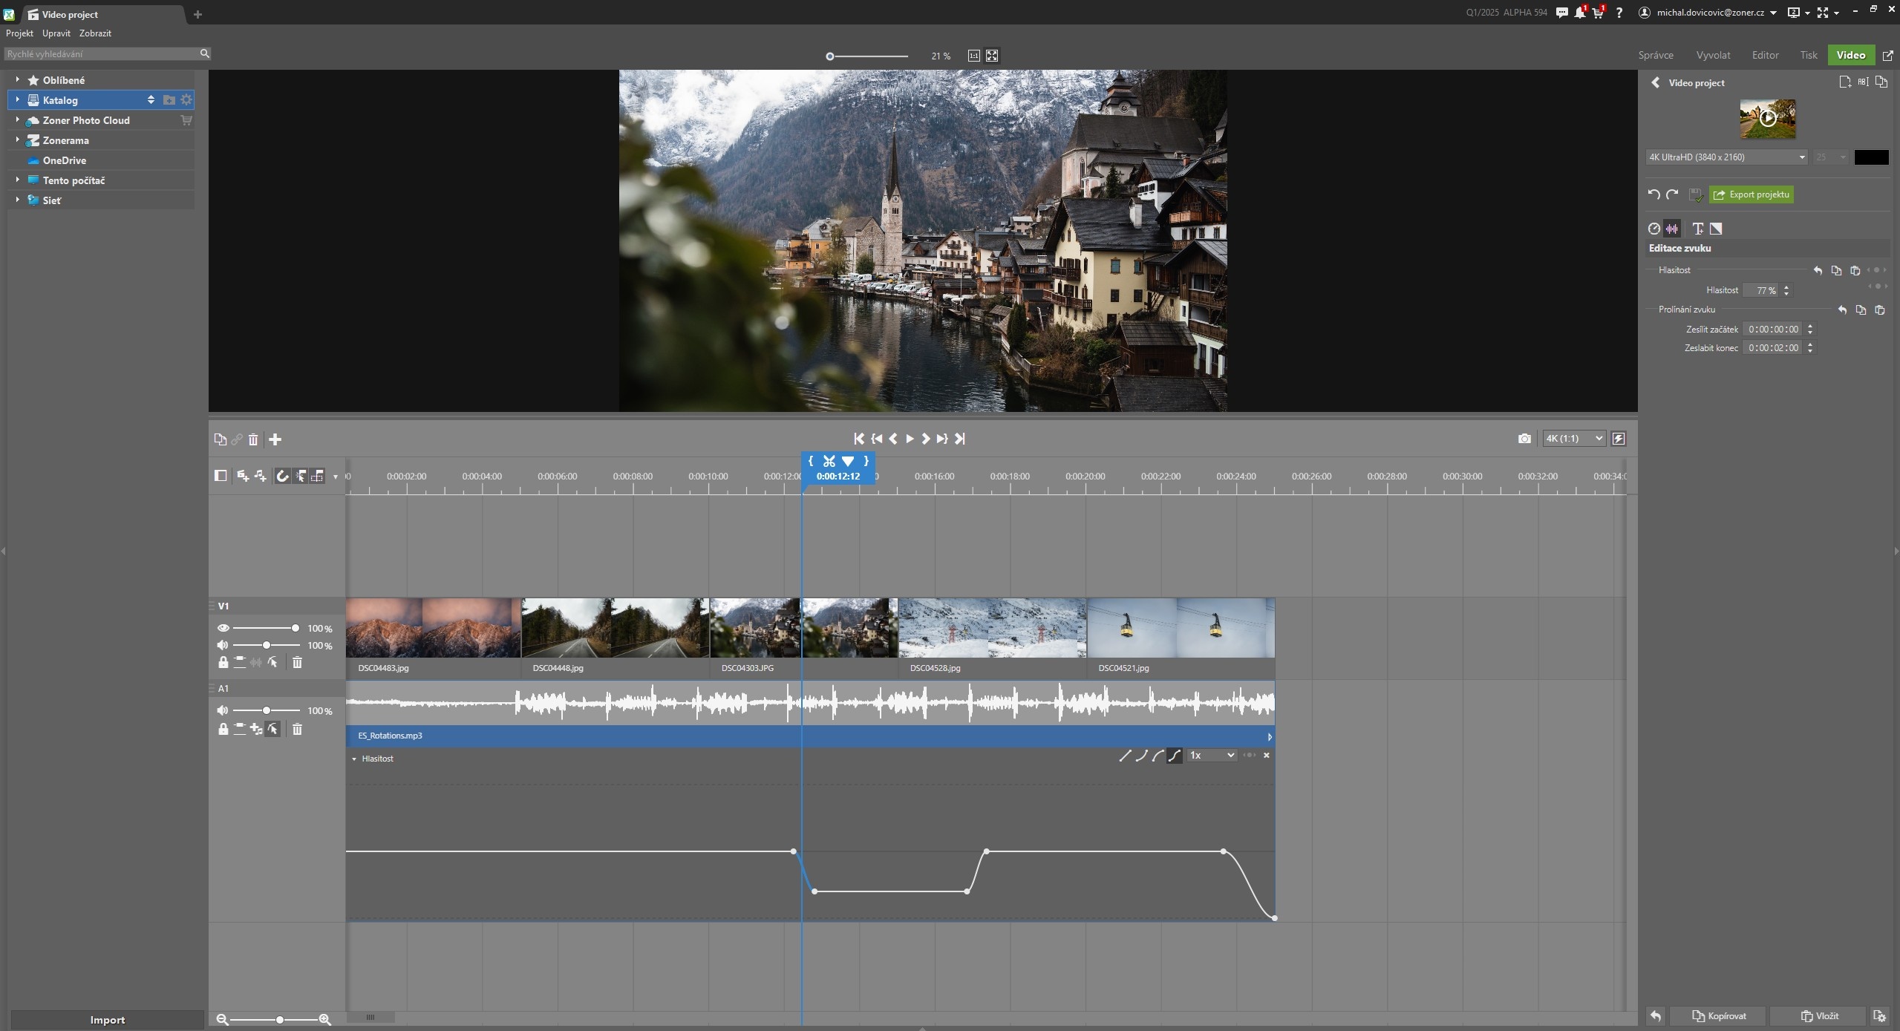
Task: Click the black background color swatch
Action: 1871,157
